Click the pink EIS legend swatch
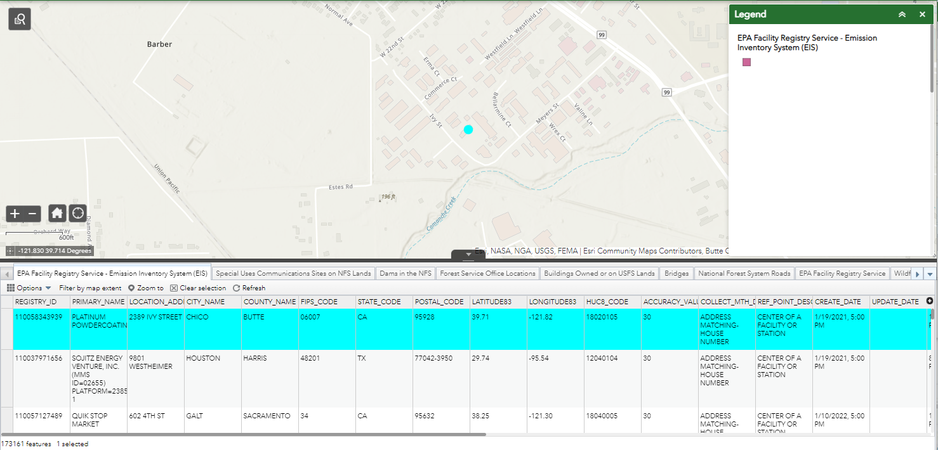 point(746,61)
